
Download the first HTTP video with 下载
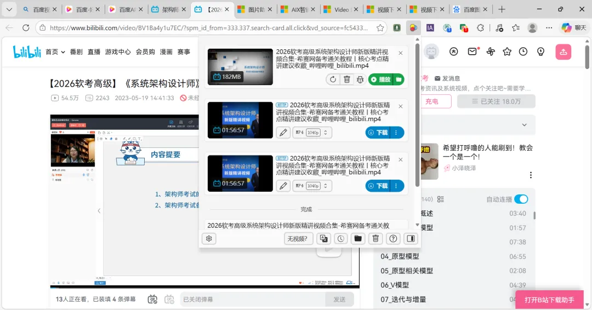click(x=379, y=133)
